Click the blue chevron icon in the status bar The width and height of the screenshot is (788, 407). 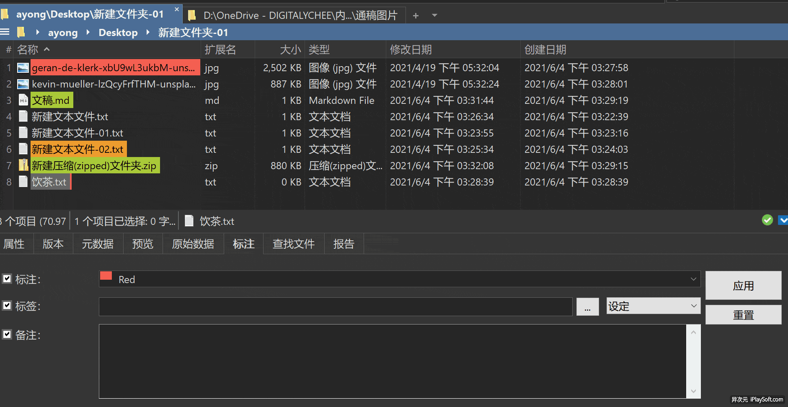tap(783, 220)
